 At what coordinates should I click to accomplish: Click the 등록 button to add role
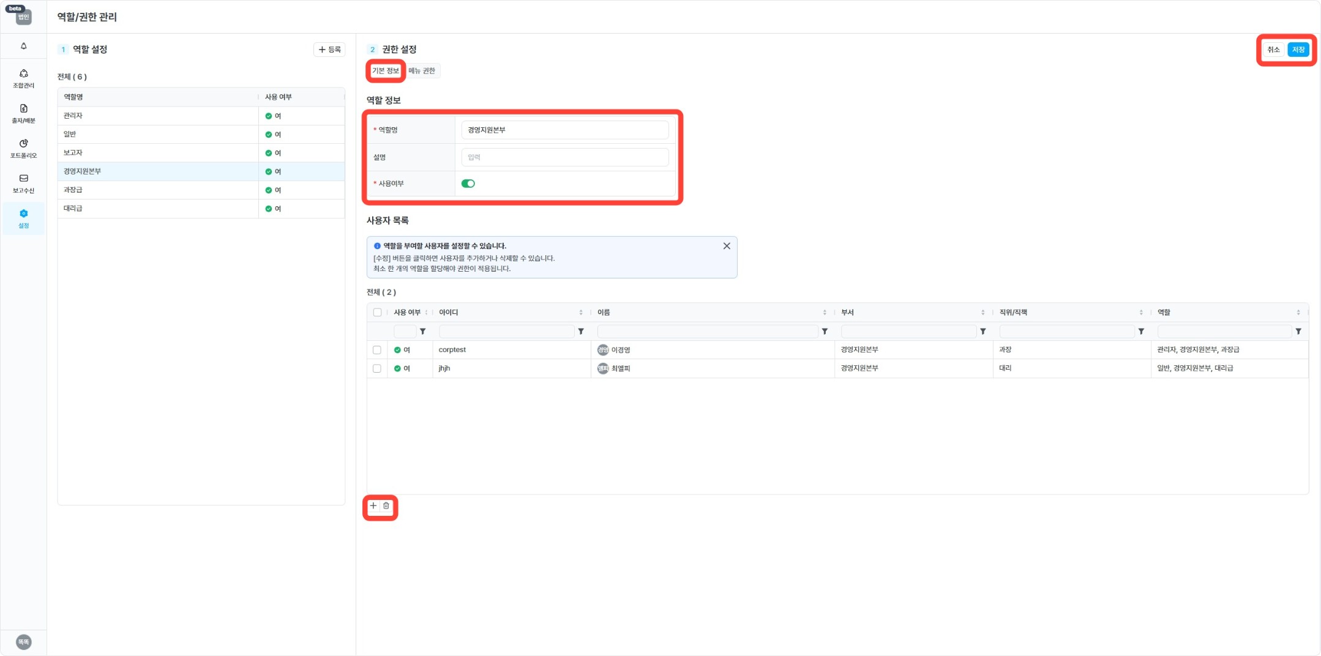(329, 50)
